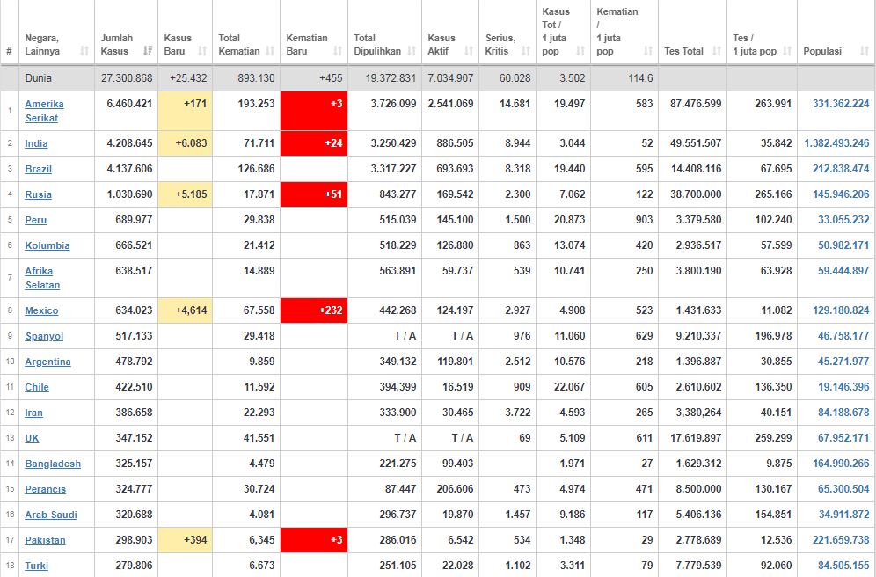Select world deaths per million 114.6

click(640, 77)
